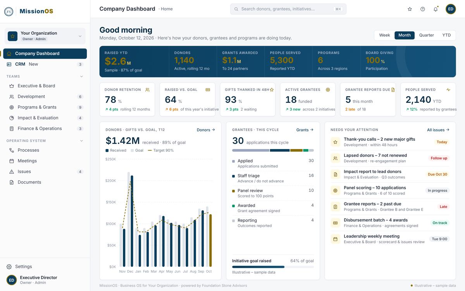The height and width of the screenshot is (291, 465).
Task: Collapse the Operating System section chevron
Action: (x=81, y=141)
